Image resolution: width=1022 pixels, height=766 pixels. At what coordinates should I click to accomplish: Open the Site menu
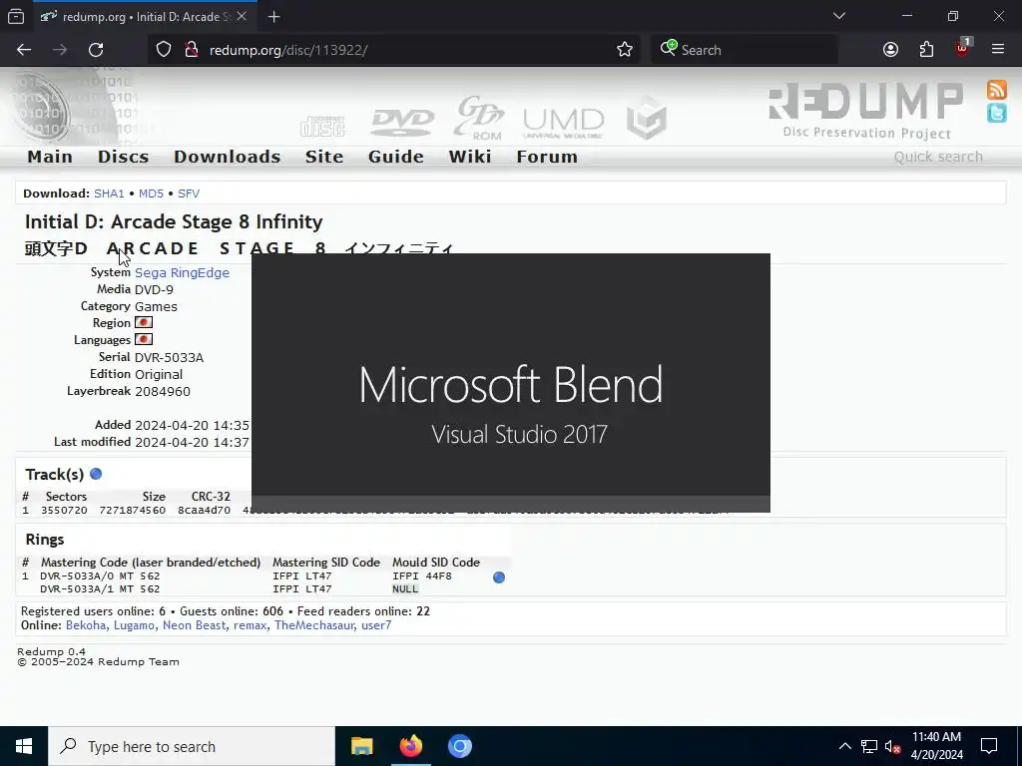324,157
